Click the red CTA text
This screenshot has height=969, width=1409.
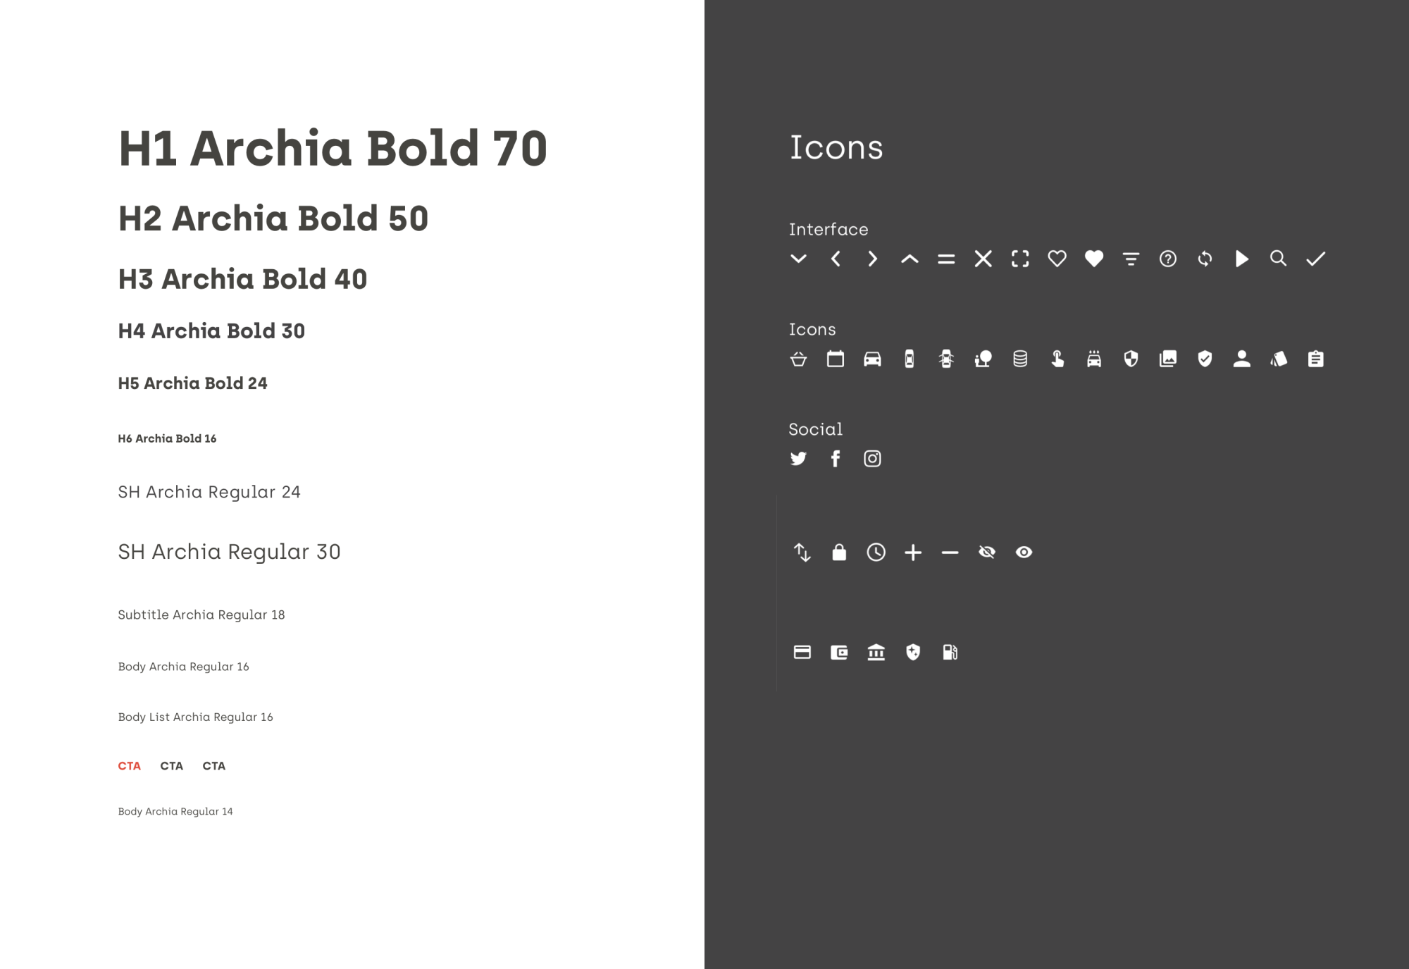pyautogui.click(x=130, y=766)
